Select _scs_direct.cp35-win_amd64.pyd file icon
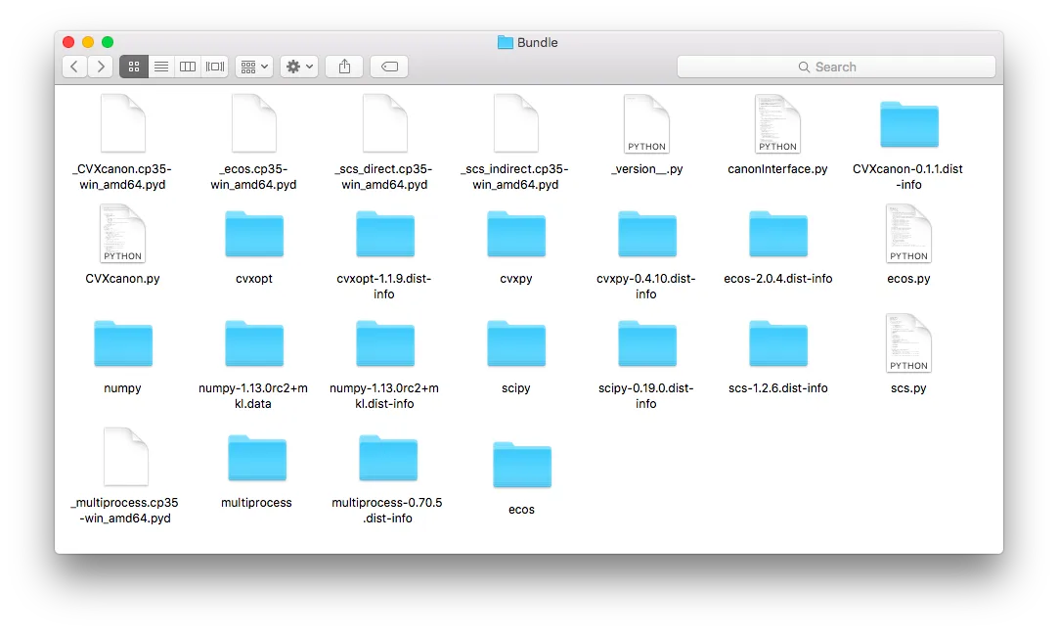Screen dimensions: 1058x632 [x=384, y=123]
